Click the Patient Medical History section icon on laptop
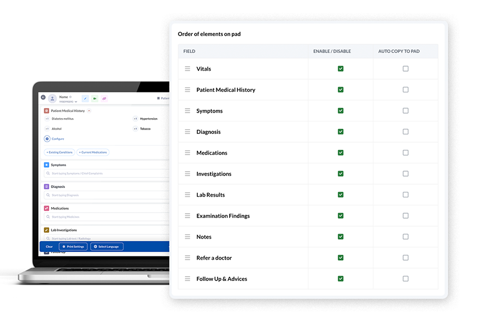The width and height of the screenshot is (492, 328). [46, 111]
